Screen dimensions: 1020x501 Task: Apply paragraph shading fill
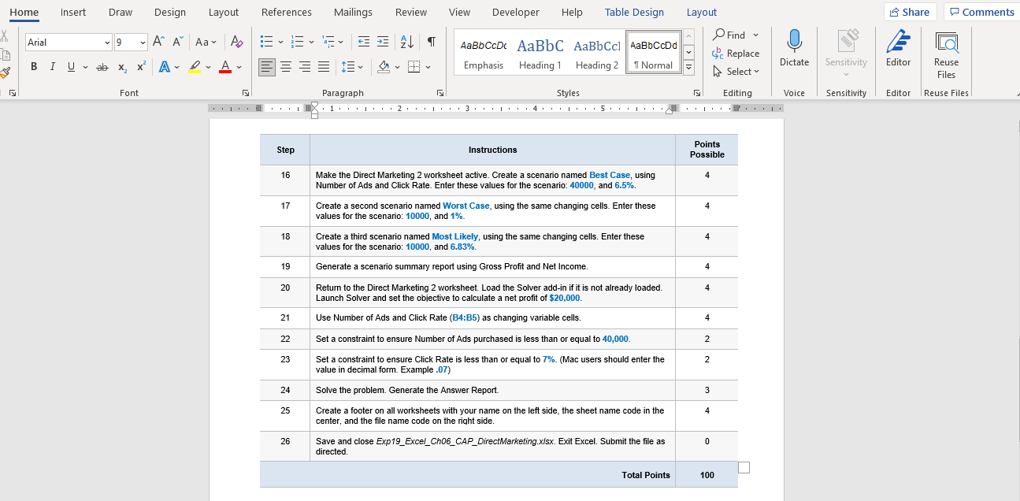tap(383, 67)
